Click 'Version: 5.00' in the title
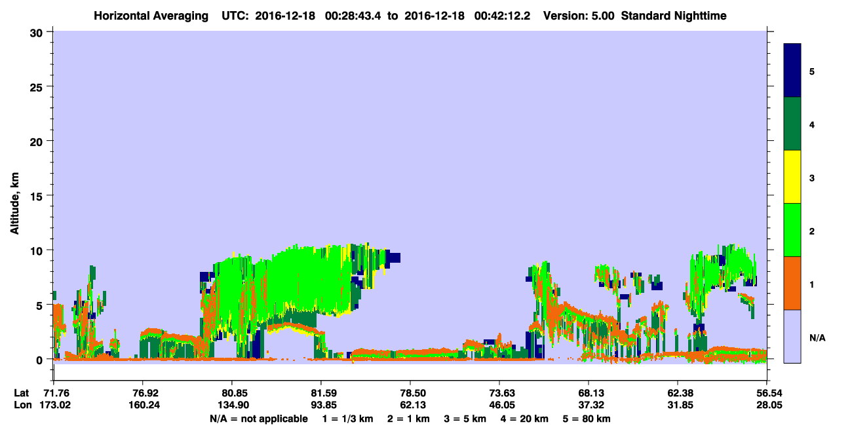The image size is (852, 437). point(579,15)
